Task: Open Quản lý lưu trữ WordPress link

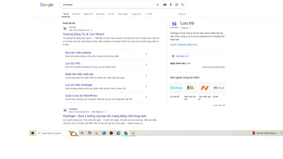Action: tap(81, 96)
